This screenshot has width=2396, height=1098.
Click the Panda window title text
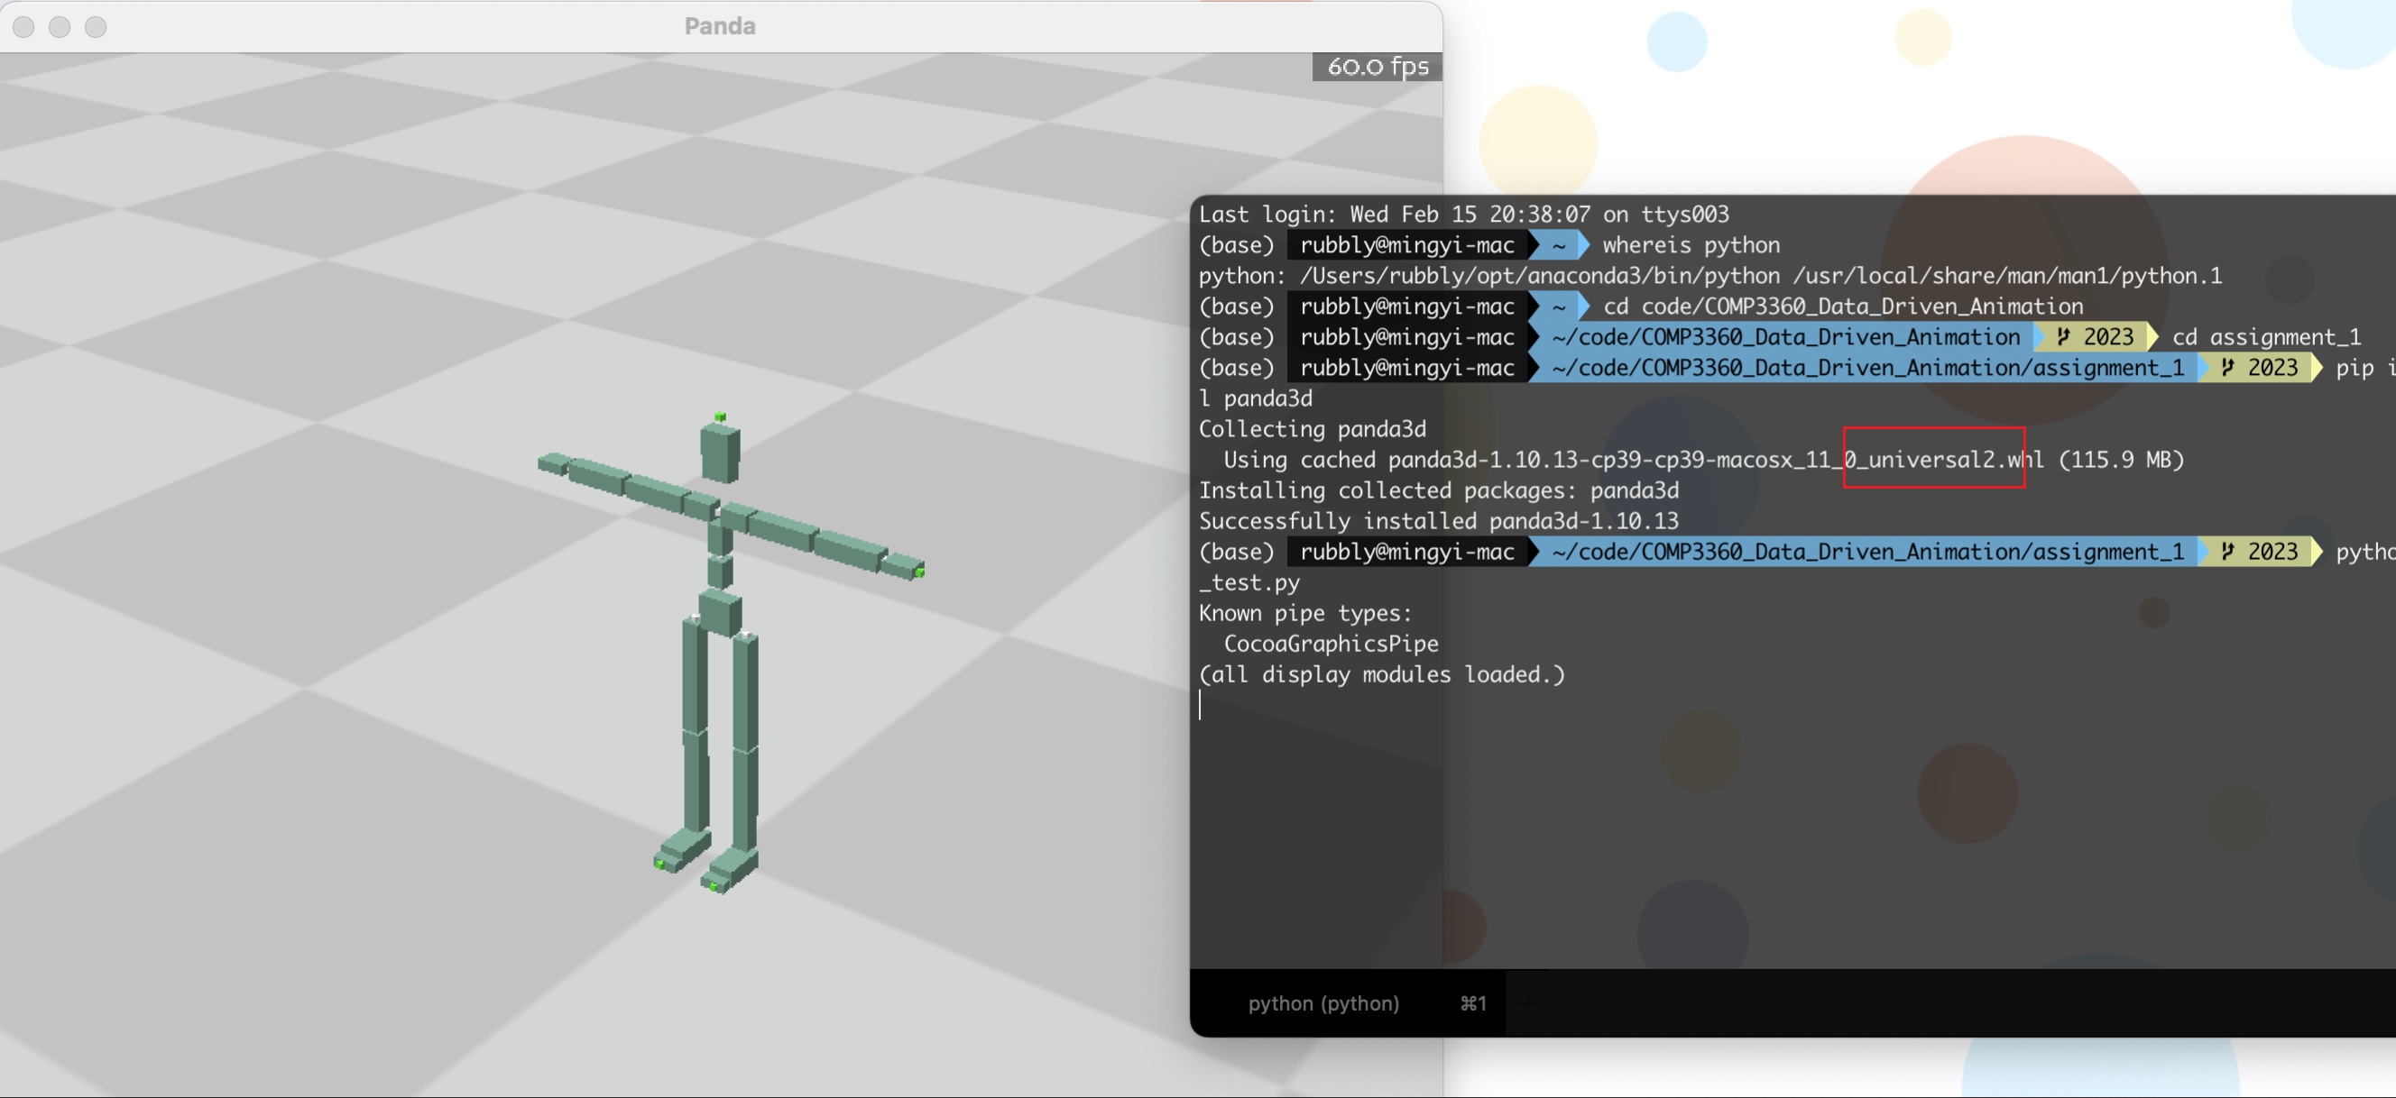(x=720, y=26)
